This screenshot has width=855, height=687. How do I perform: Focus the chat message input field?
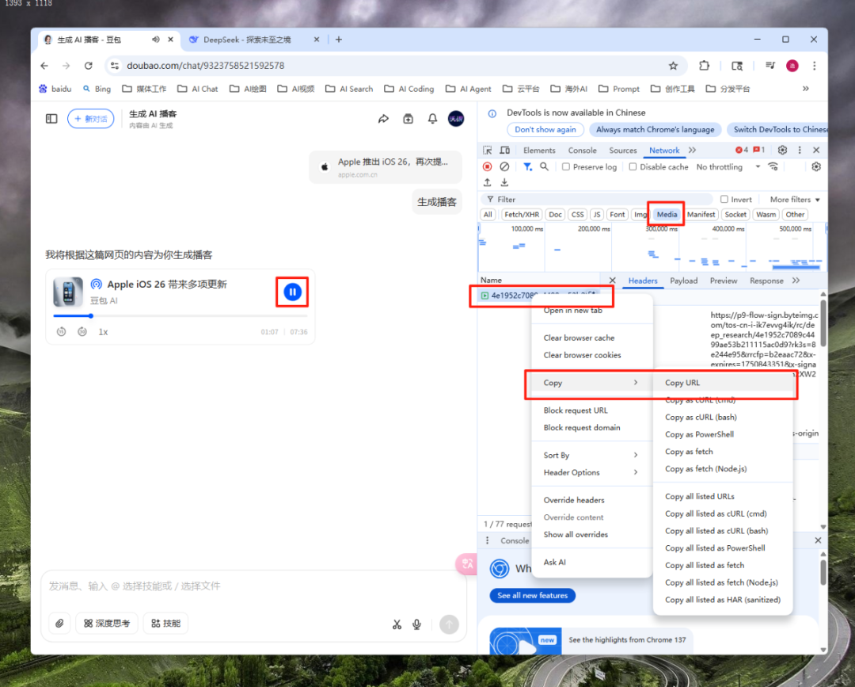253,586
